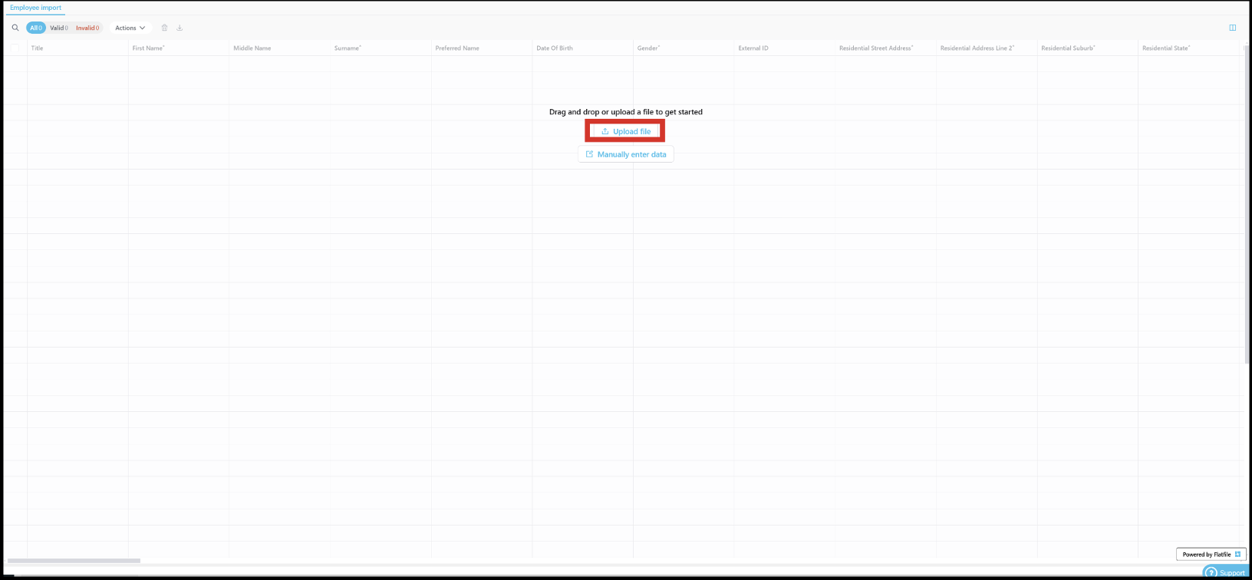Viewport: 1252px width, 580px height.
Task: Click the search magnifier icon
Action: (15, 28)
